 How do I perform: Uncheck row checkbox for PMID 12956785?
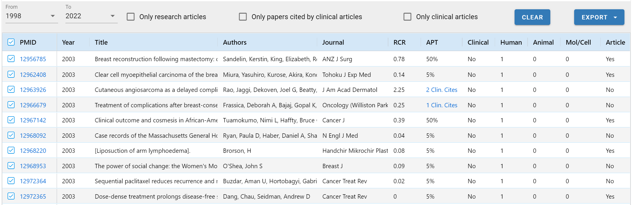click(11, 59)
